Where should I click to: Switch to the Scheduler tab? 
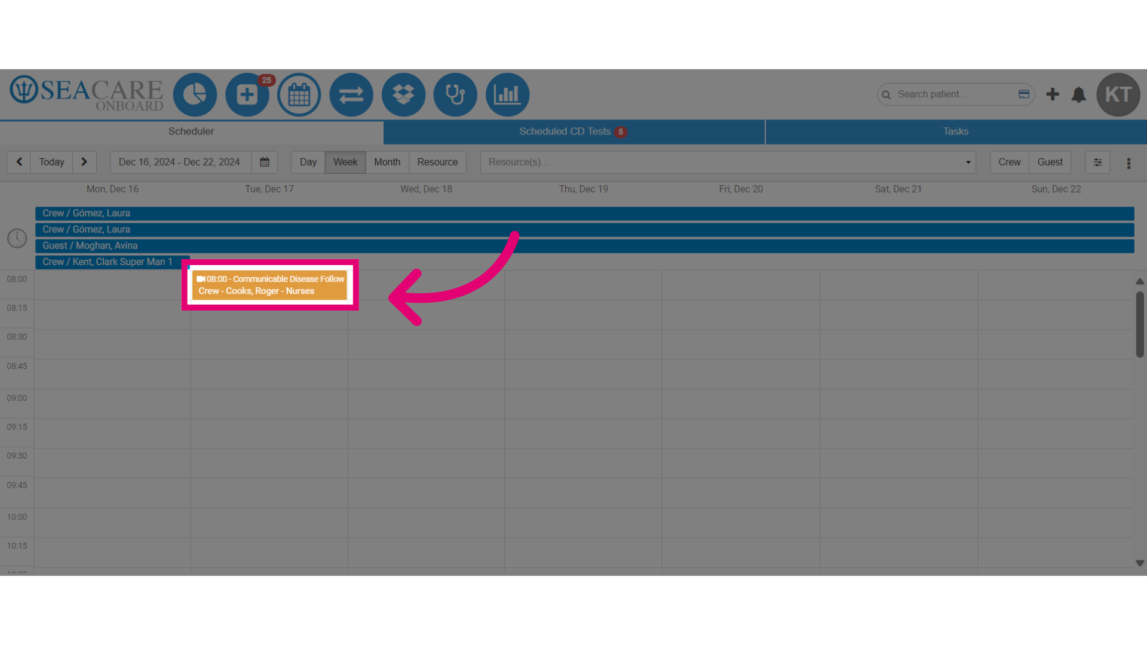[x=191, y=131]
